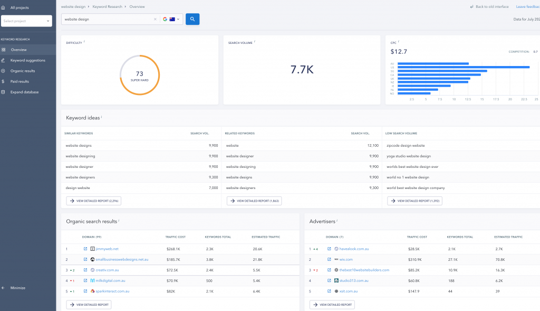The height and width of the screenshot is (311, 540).
Task: Click the Keyword ideas info icon
Action: [x=101, y=117]
